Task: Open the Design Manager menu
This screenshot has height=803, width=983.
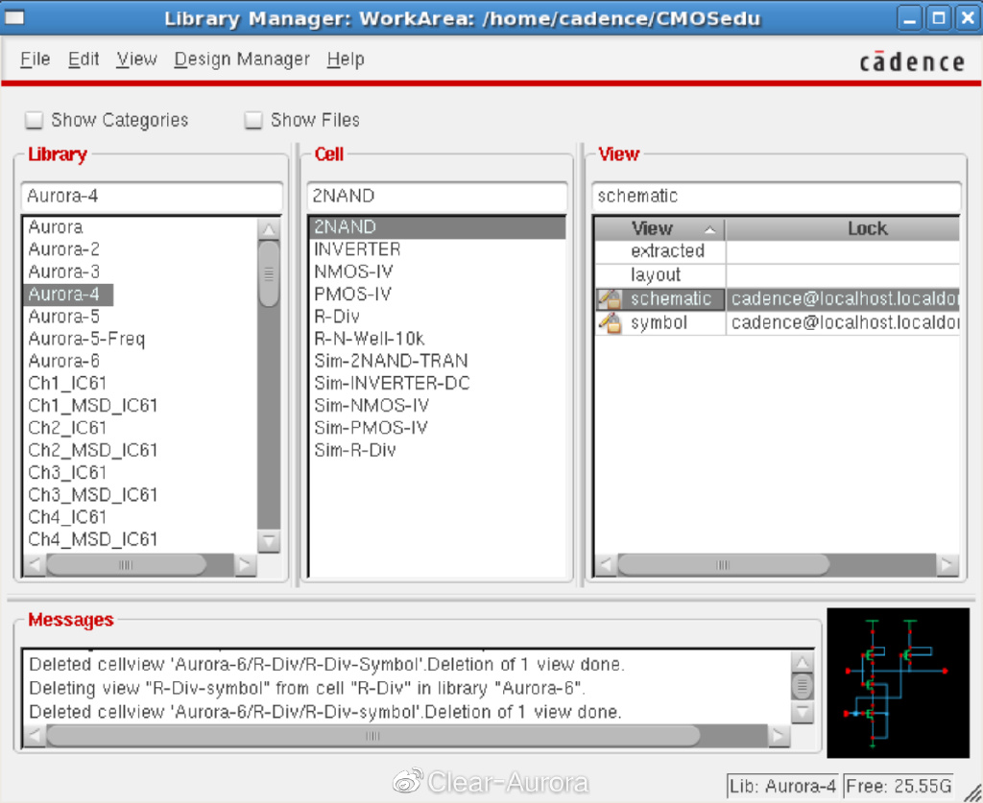Action: (x=242, y=59)
